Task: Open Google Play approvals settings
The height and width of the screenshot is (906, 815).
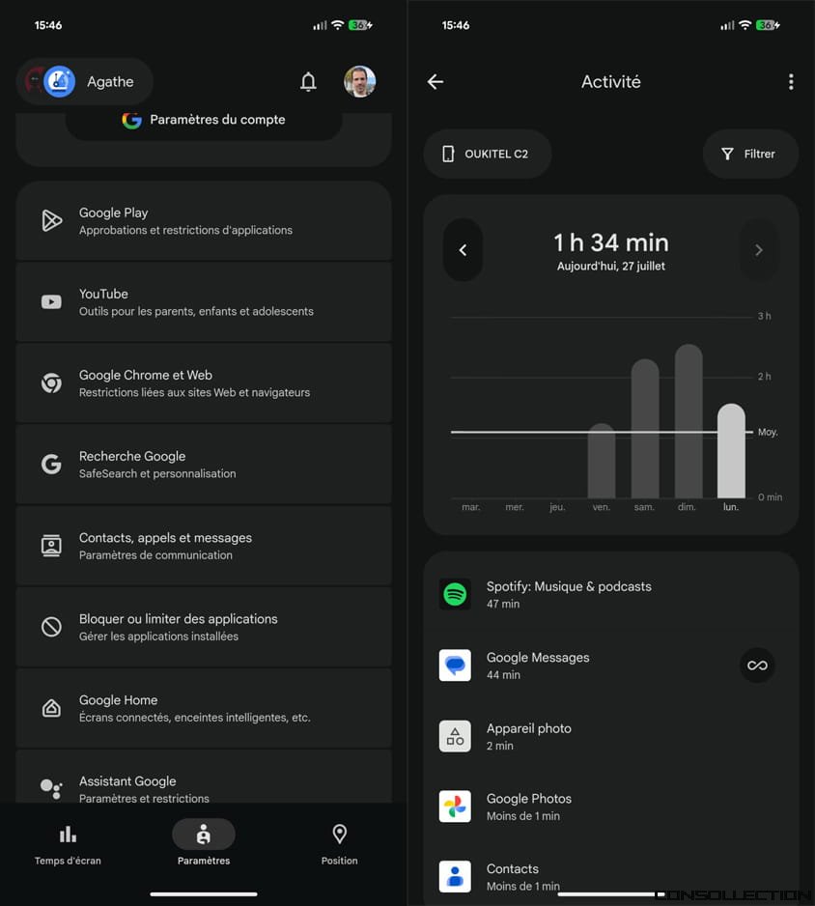Action: point(204,221)
